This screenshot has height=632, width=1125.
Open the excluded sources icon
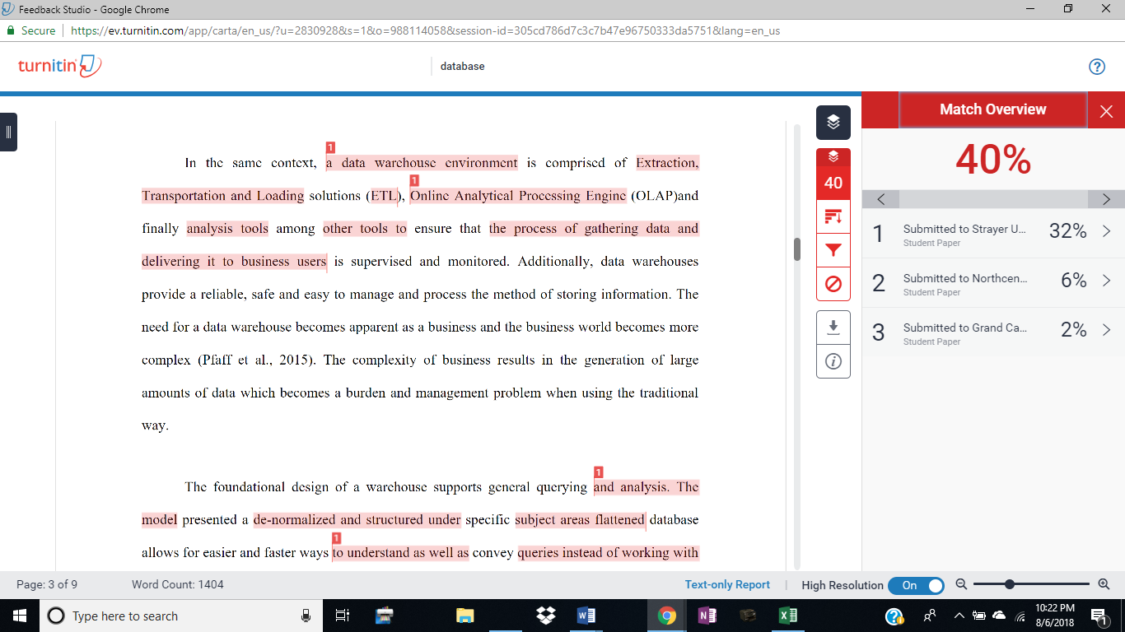click(x=833, y=284)
